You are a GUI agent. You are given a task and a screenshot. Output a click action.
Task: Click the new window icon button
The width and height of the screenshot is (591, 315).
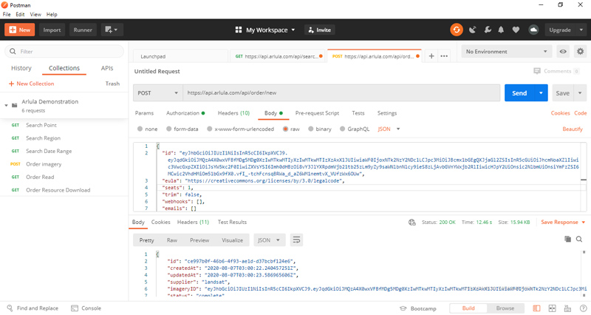pos(112,30)
